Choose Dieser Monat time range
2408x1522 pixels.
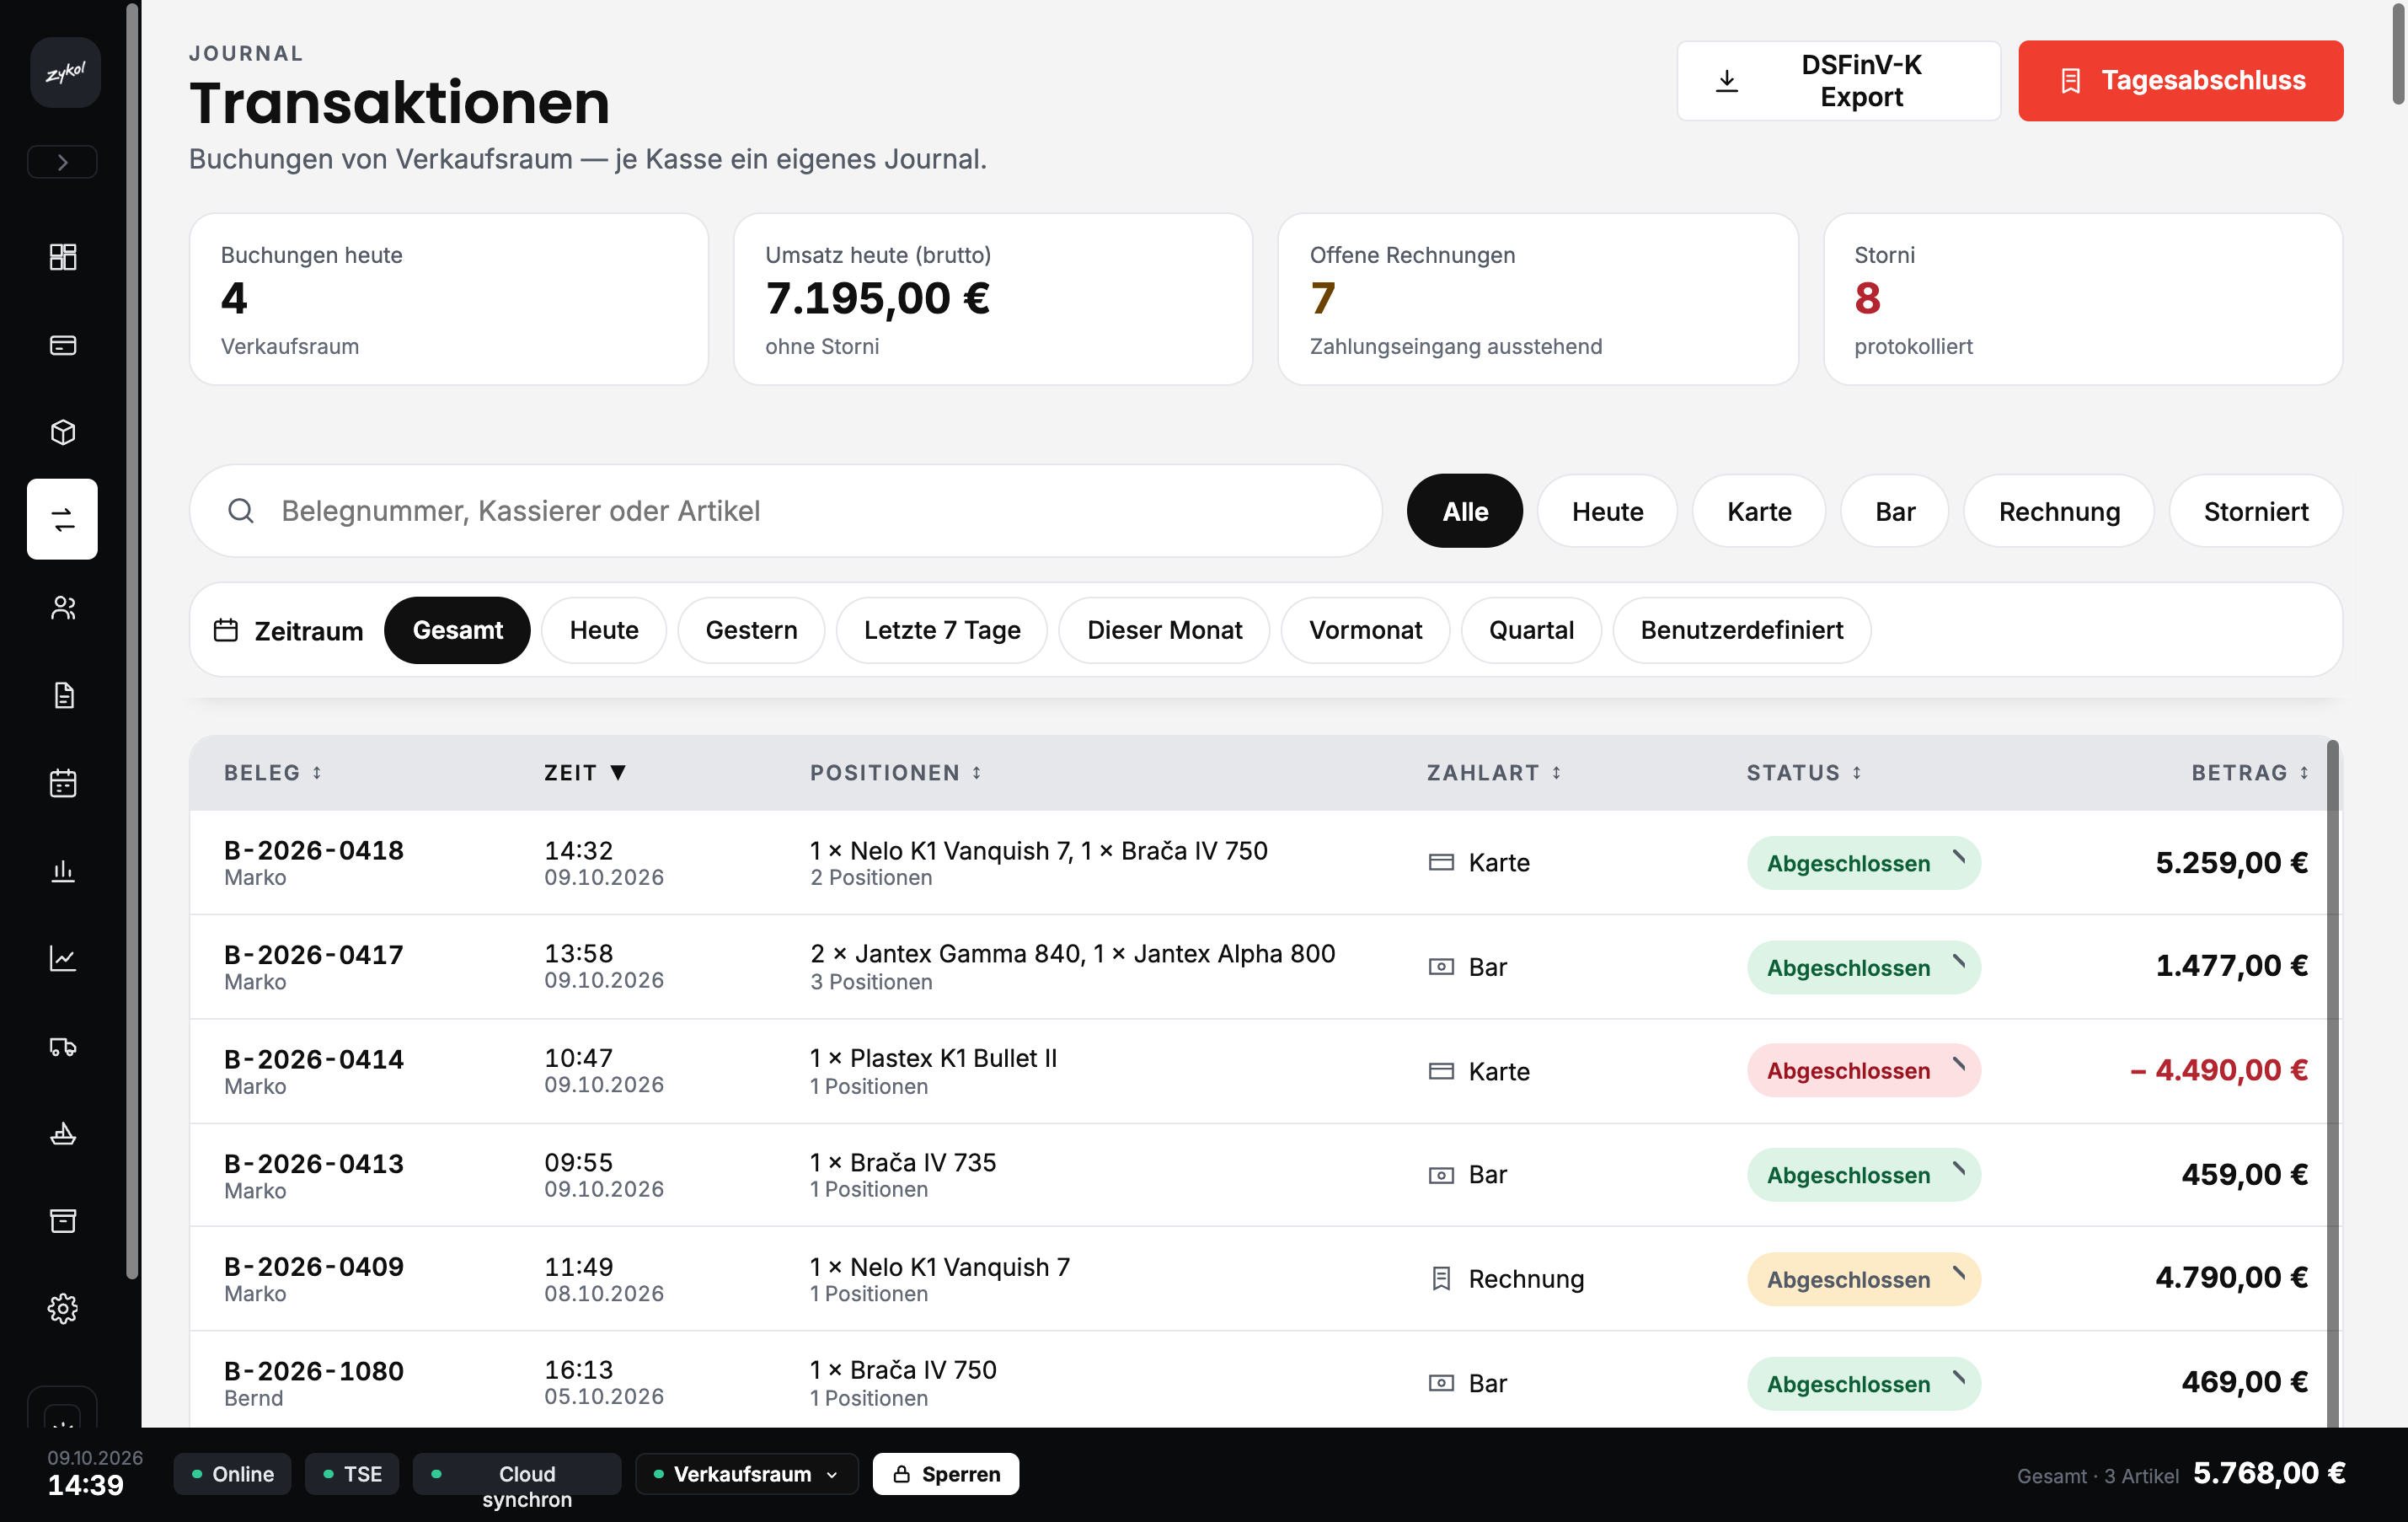1164,630
